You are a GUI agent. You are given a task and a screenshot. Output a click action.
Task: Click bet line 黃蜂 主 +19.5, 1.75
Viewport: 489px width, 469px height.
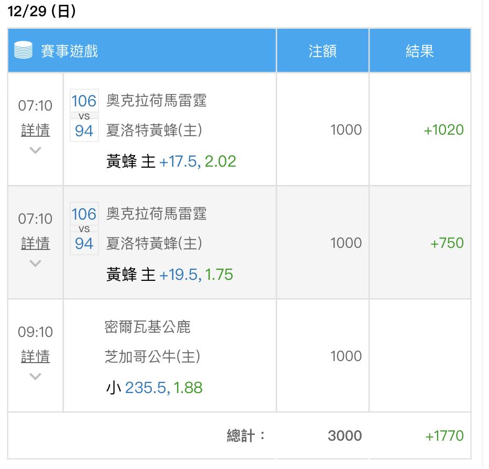(170, 275)
